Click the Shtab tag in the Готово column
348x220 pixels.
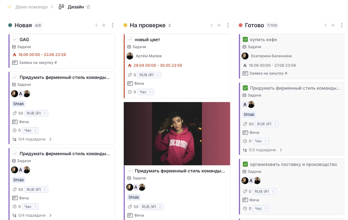(249, 115)
